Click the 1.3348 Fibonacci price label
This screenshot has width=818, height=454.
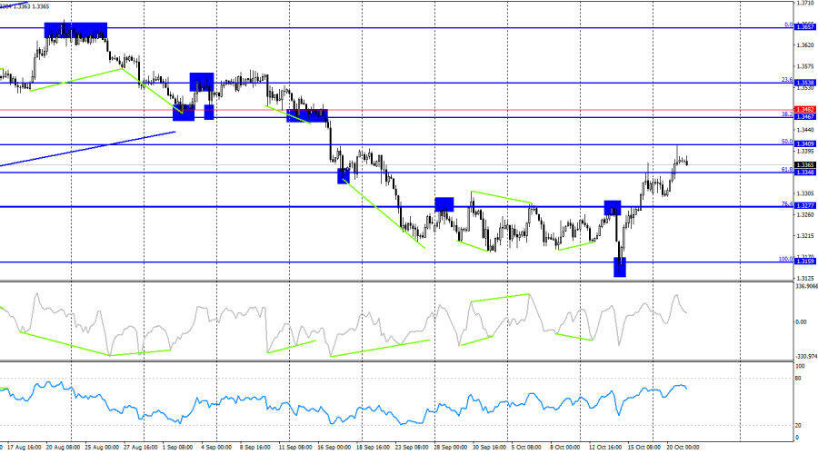(x=804, y=172)
